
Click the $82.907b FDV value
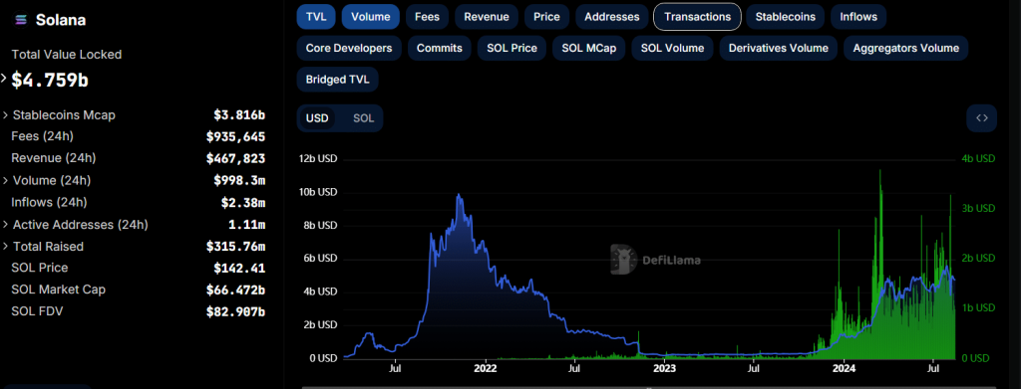click(235, 311)
